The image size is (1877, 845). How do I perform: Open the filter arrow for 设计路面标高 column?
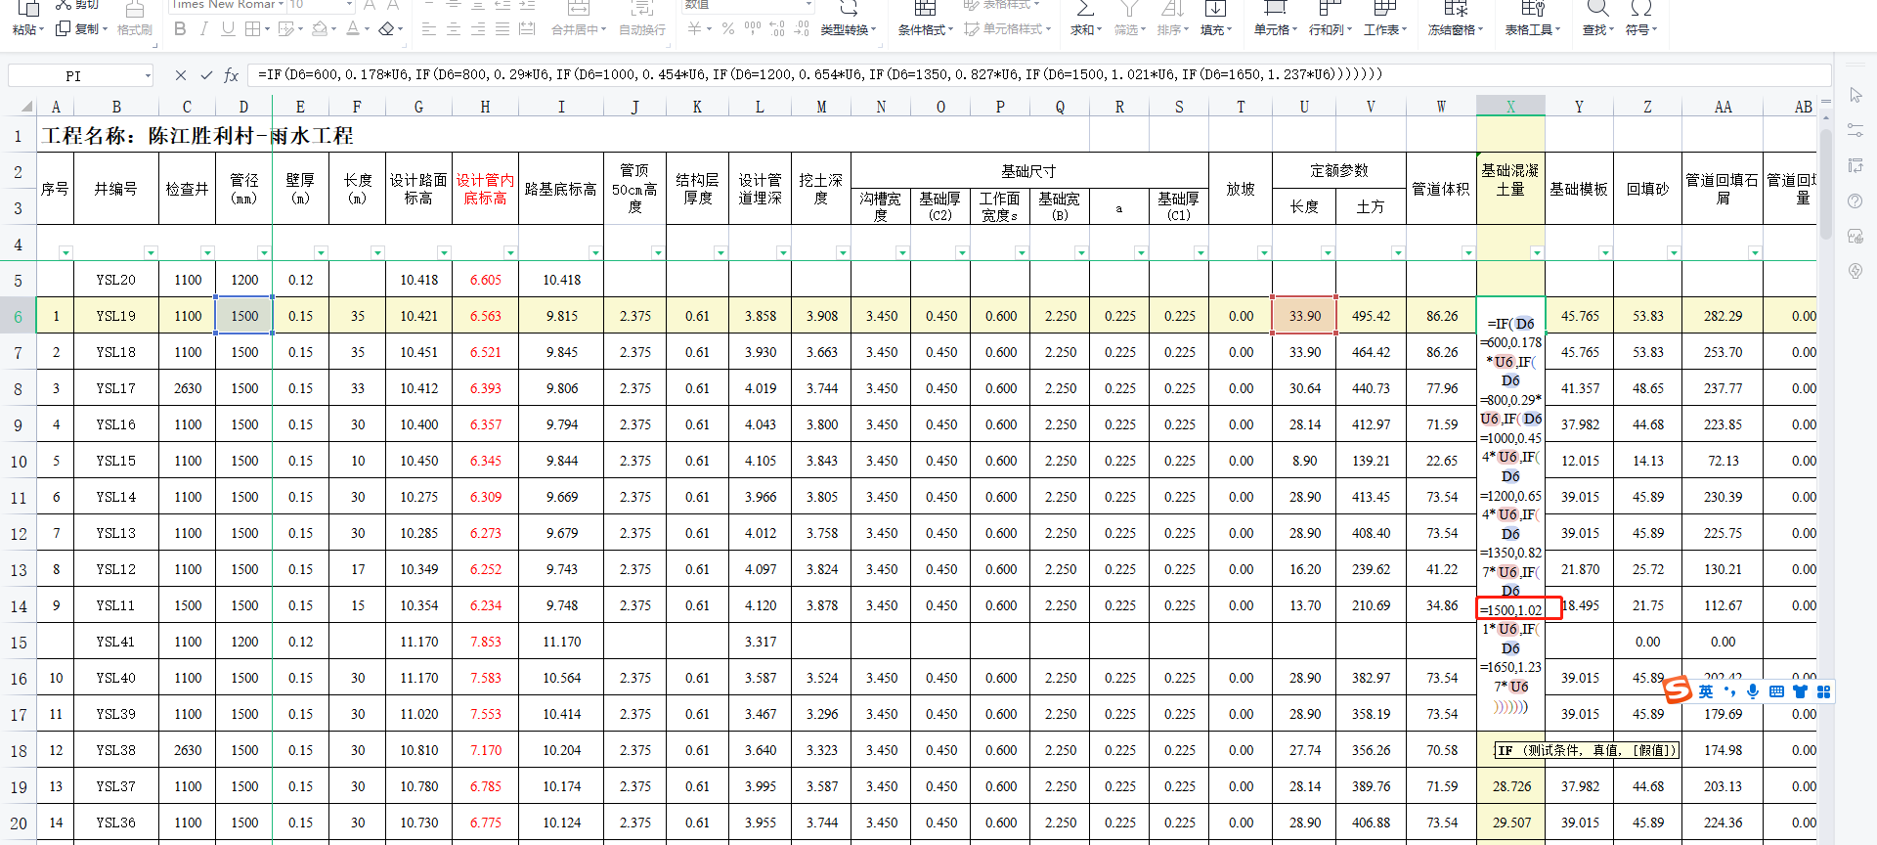click(443, 252)
